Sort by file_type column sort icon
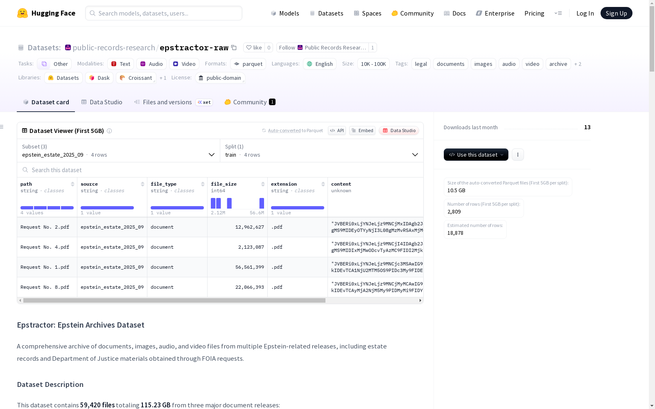Image resolution: width=655 pixels, height=409 pixels. (x=203, y=184)
